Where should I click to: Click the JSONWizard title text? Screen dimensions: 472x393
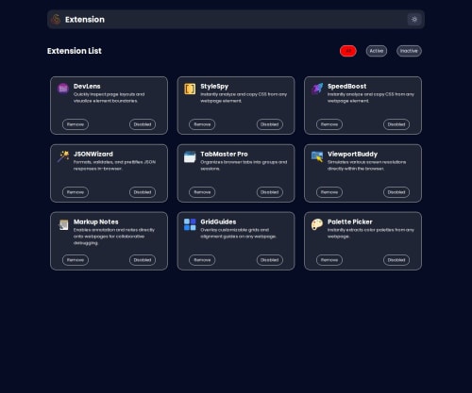click(93, 154)
